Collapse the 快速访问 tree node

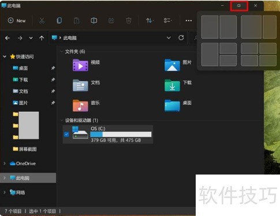click(5, 56)
